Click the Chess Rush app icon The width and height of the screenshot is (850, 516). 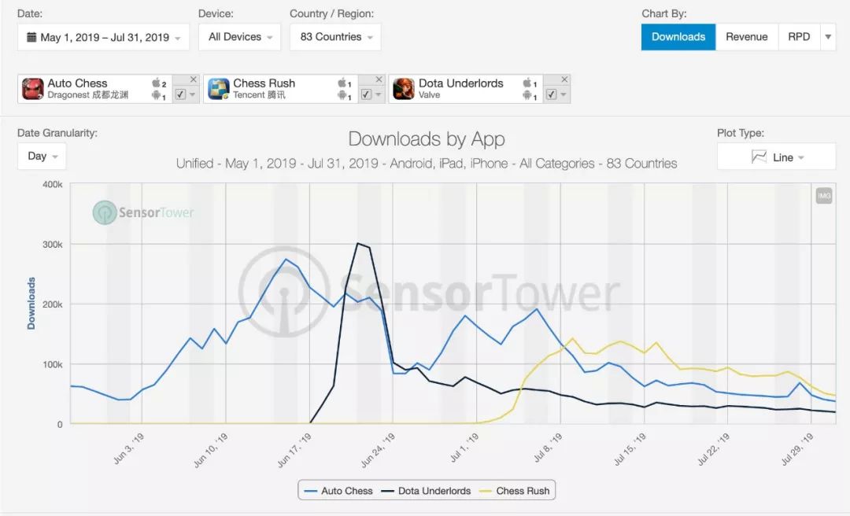(218, 89)
